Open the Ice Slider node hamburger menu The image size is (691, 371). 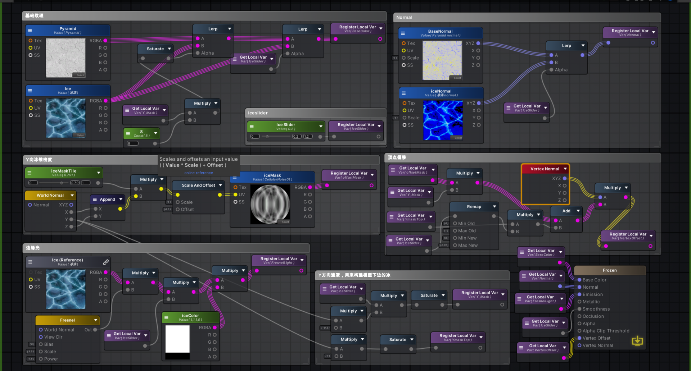click(x=252, y=127)
